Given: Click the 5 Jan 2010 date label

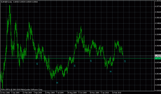Looking at the screenshot, I should coord(105,93).
